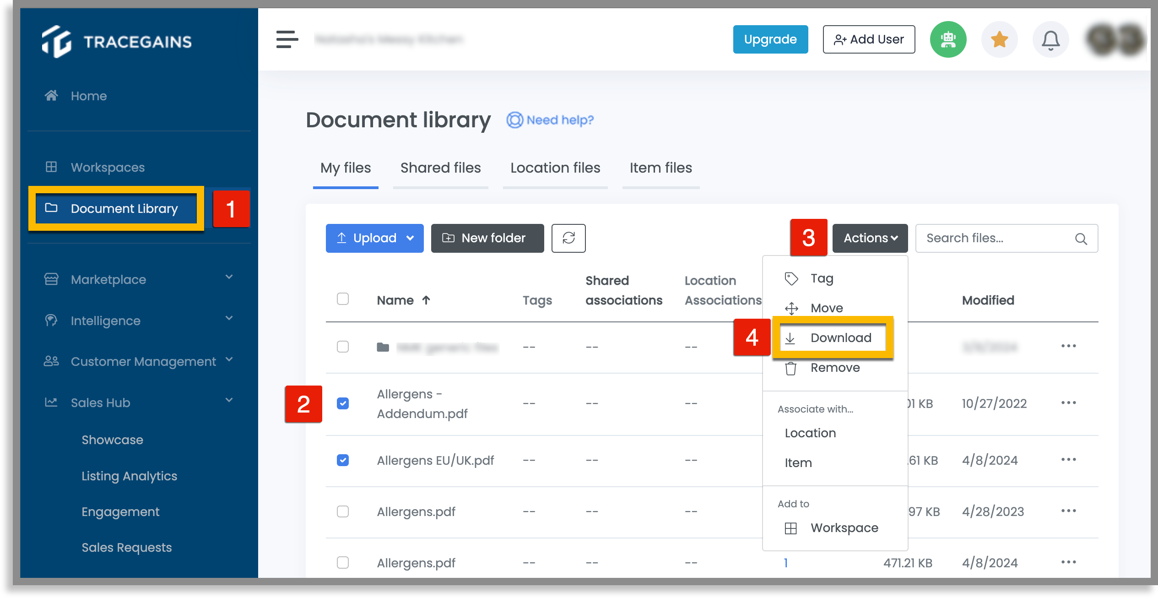Image resolution: width=1158 pixels, height=598 pixels.
Task: Switch to the My files tab
Action: 346,168
